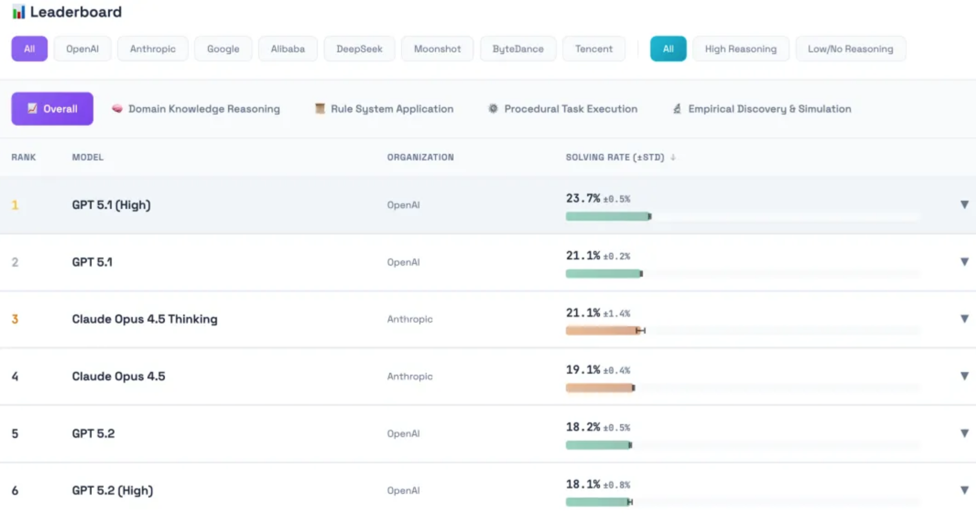Click the gear icon for Procedural Task Execution

click(493, 109)
